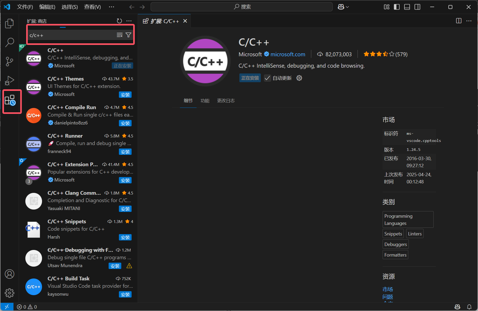
Task: Switch to the 细节 tab
Action: tap(188, 101)
